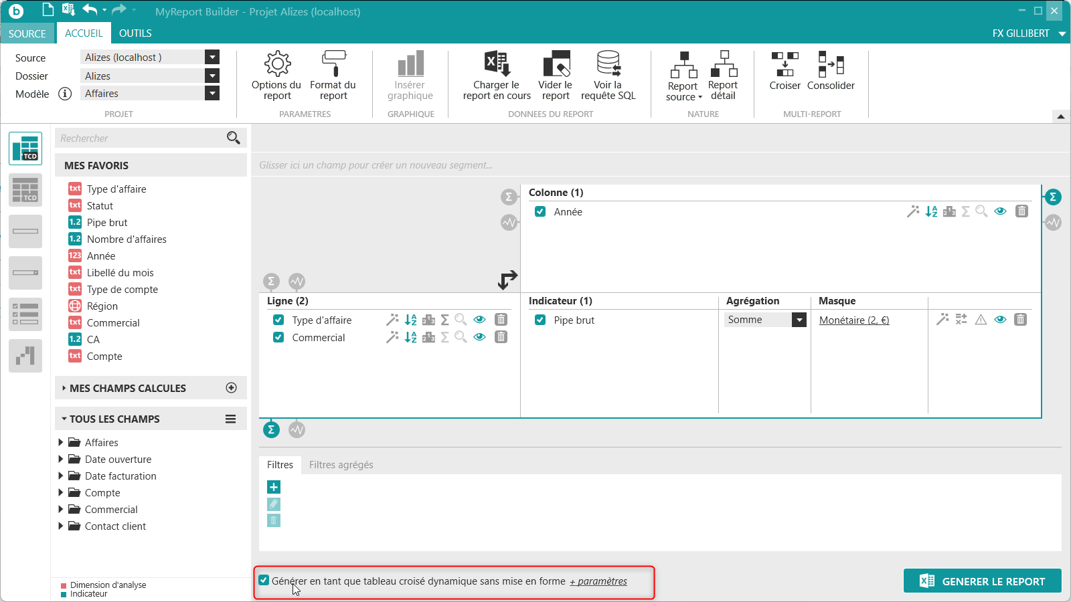Uncheck the Année column checkbox
Viewport: 1071px width, 602px height.
click(540, 211)
